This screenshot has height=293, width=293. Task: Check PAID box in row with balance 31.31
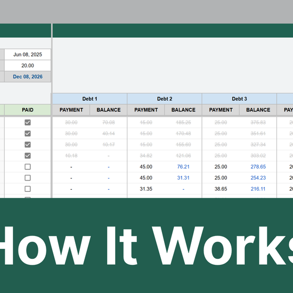click(28, 178)
